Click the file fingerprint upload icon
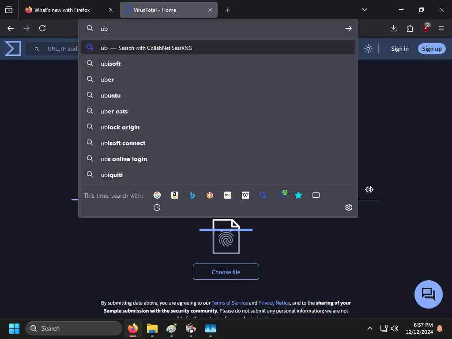 pyautogui.click(x=226, y=237)
